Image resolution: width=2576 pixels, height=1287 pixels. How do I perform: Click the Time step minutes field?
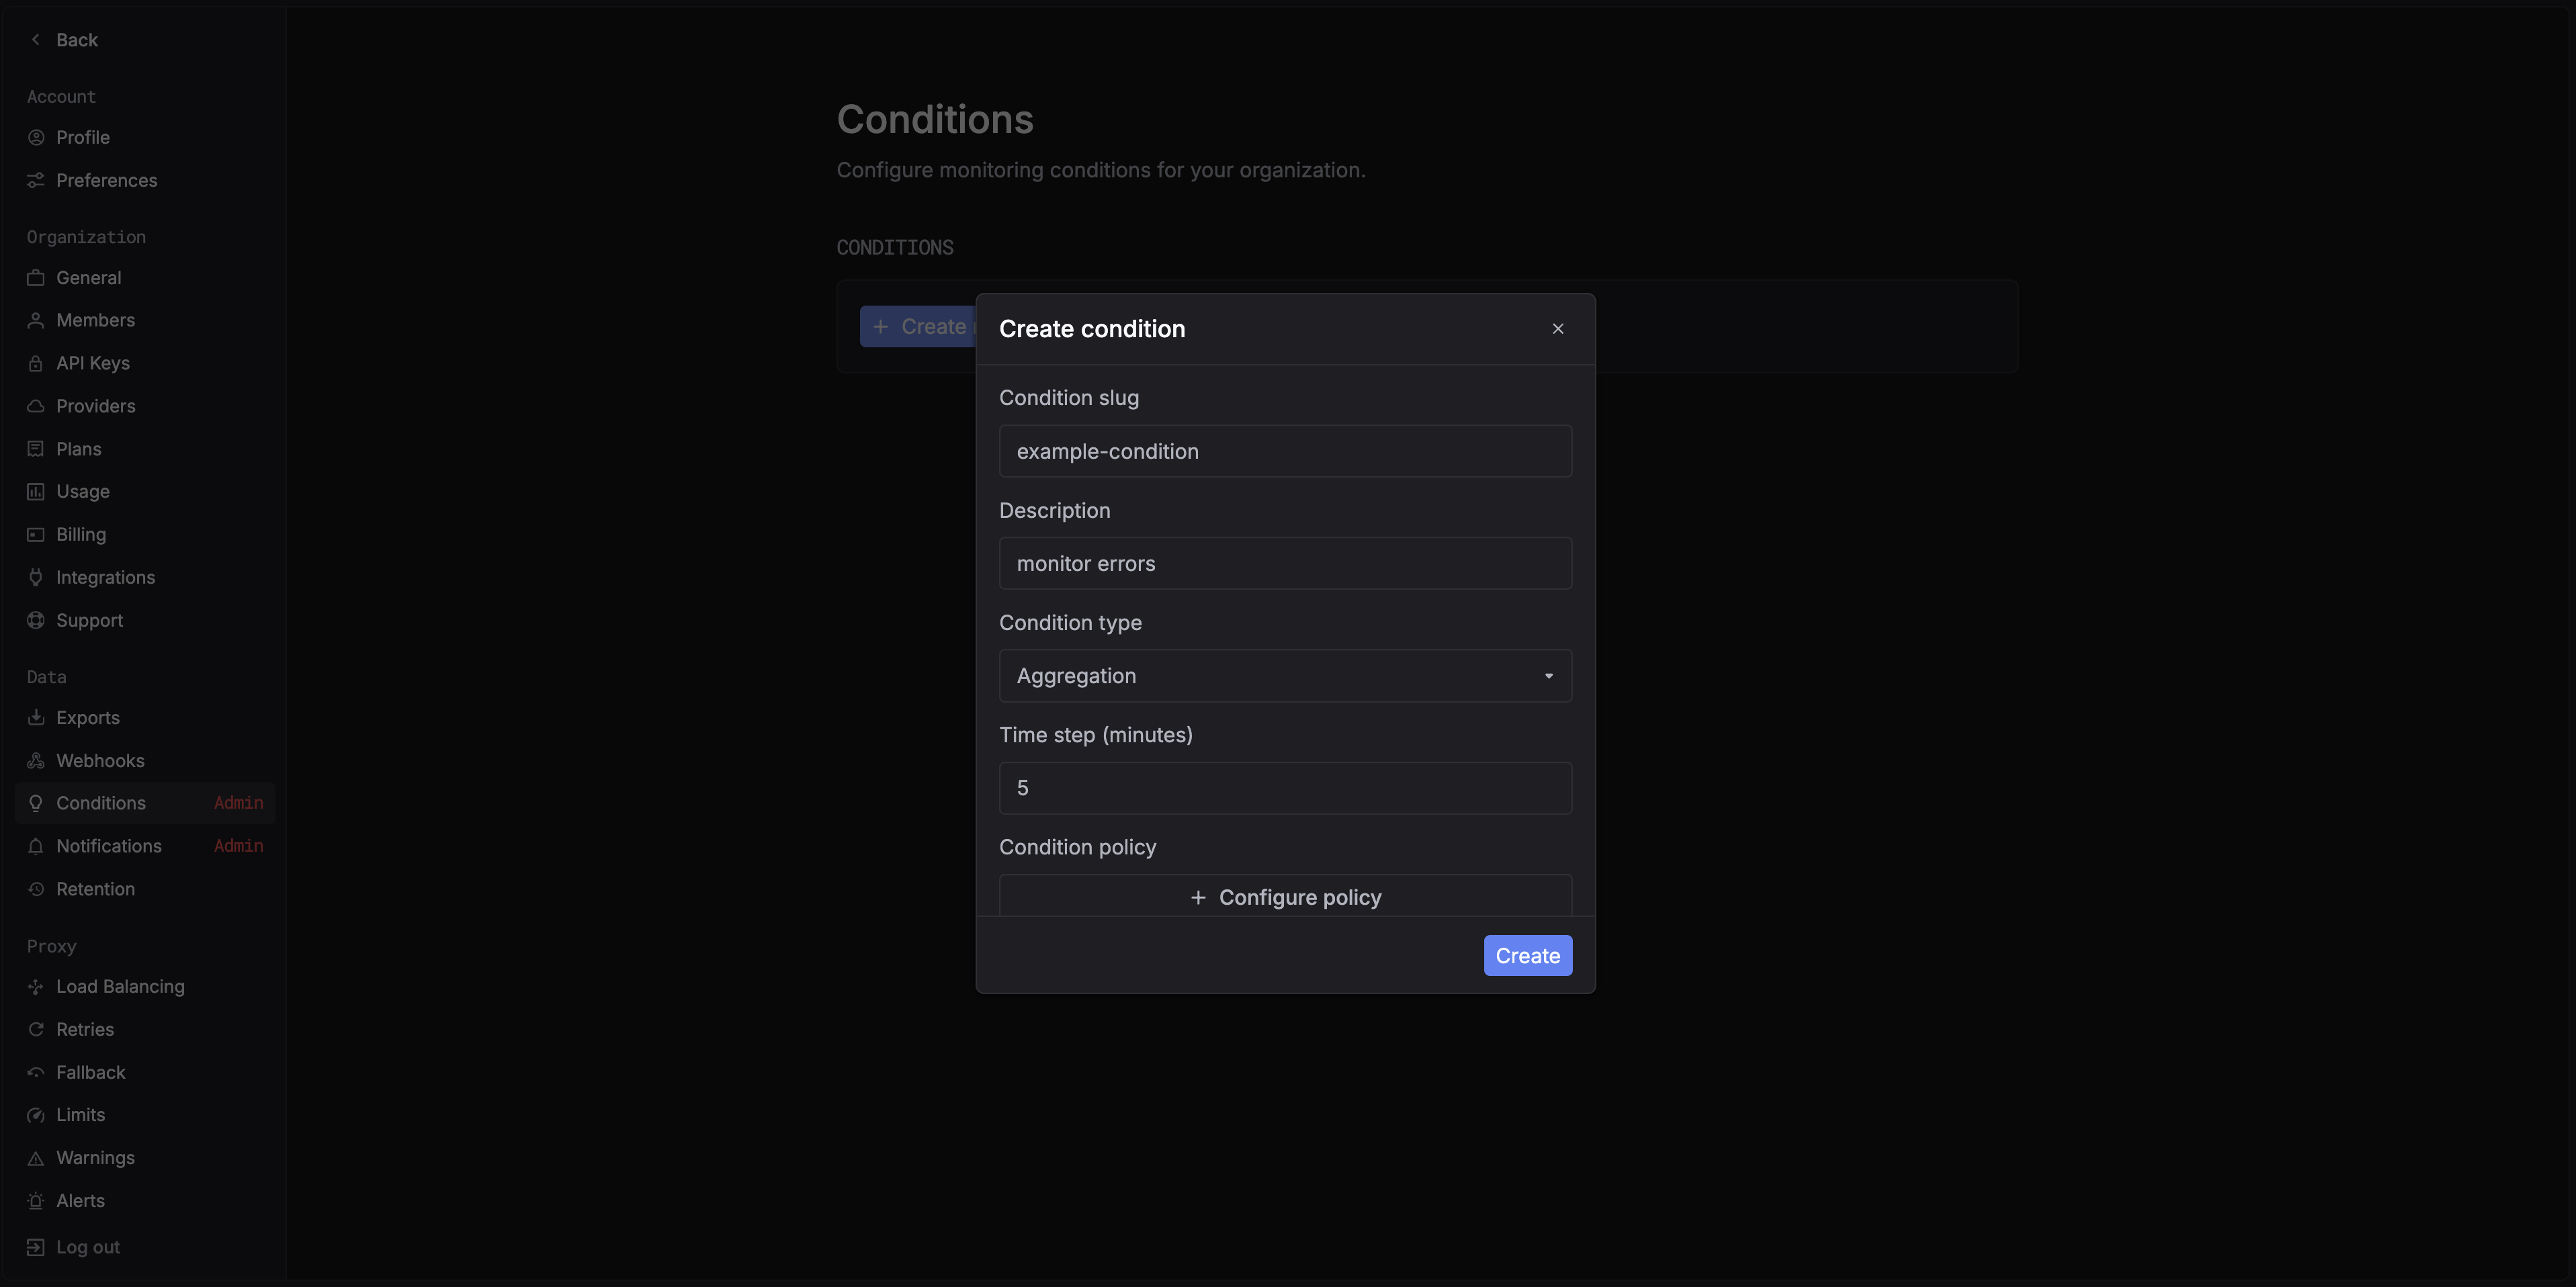[1284, 788]
